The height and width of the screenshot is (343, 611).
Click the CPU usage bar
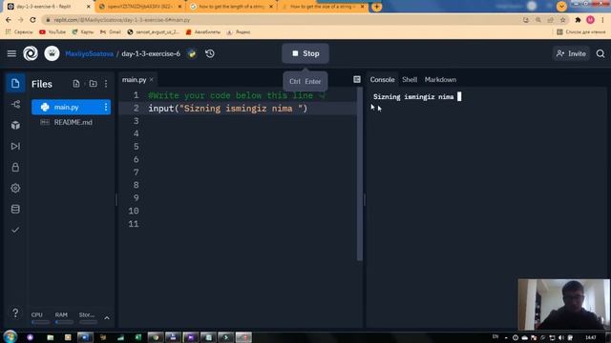[40, 322]
